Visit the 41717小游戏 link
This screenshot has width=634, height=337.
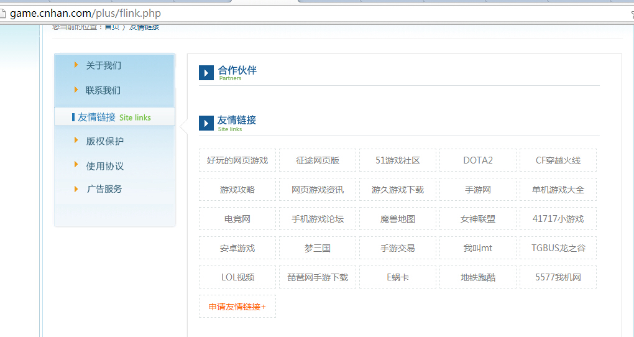(558, 219)
